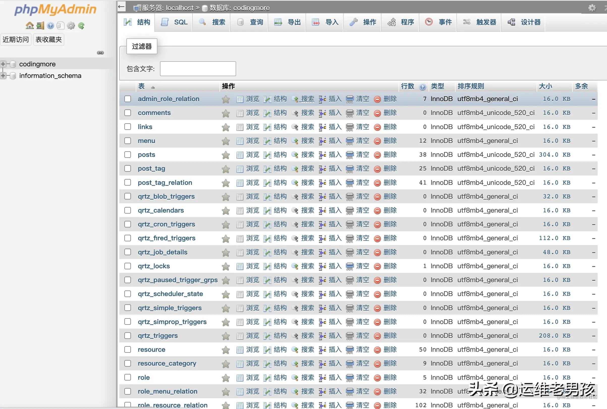Select the admin_role_relation table checkbox
Viewport: 607px width, 409px height.
click(128, 99)
